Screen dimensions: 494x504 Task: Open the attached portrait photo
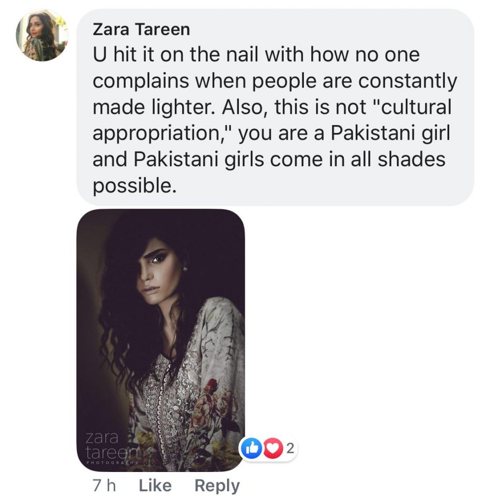point(161,340)
